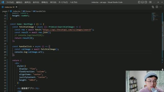Open the 編集(E) menu

(19, 2)
